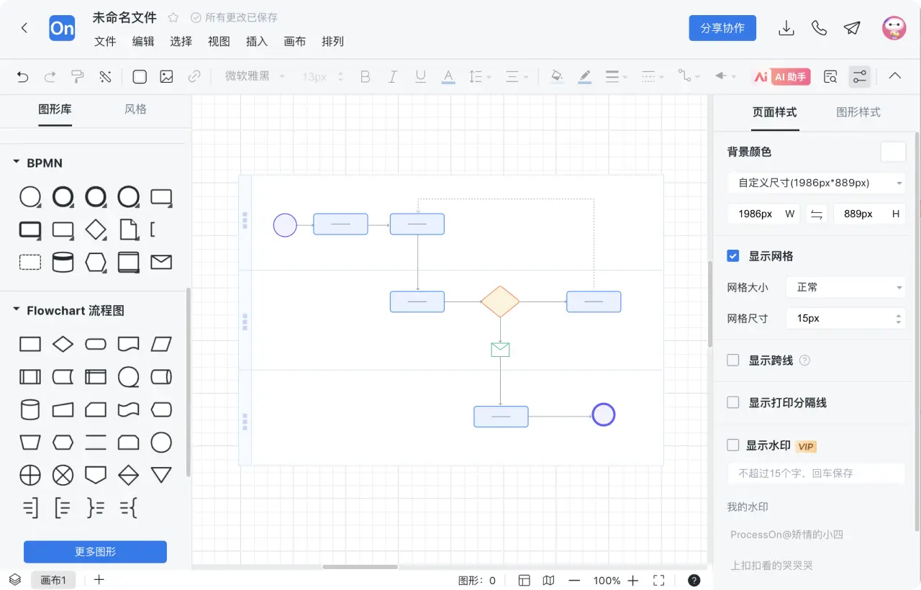Enable the 显示跨线 checkbox
This screenshot has width=921, height=590.
(733, 360)
